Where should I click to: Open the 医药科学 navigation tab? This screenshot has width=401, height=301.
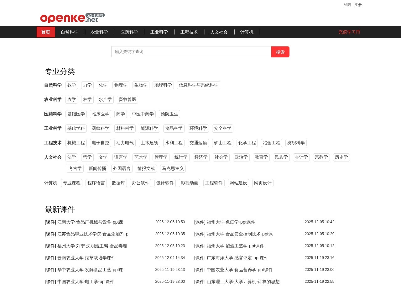click(x=129, y=32)
